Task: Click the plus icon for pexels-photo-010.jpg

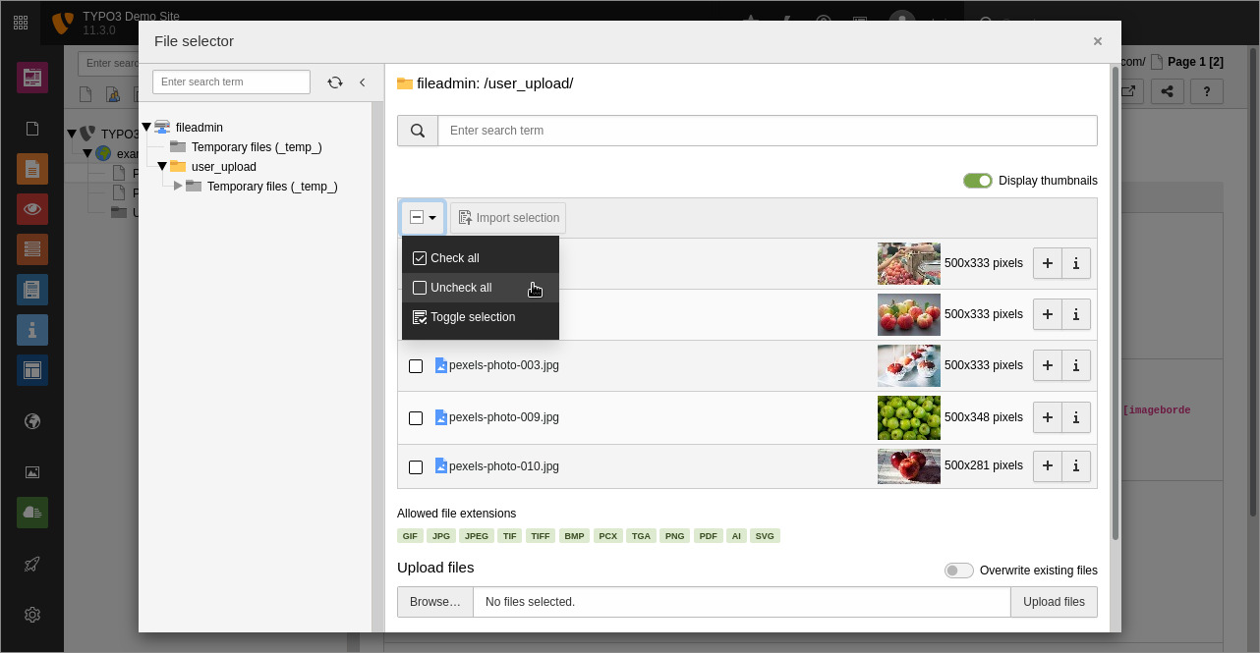Action: click(1048, 466)
